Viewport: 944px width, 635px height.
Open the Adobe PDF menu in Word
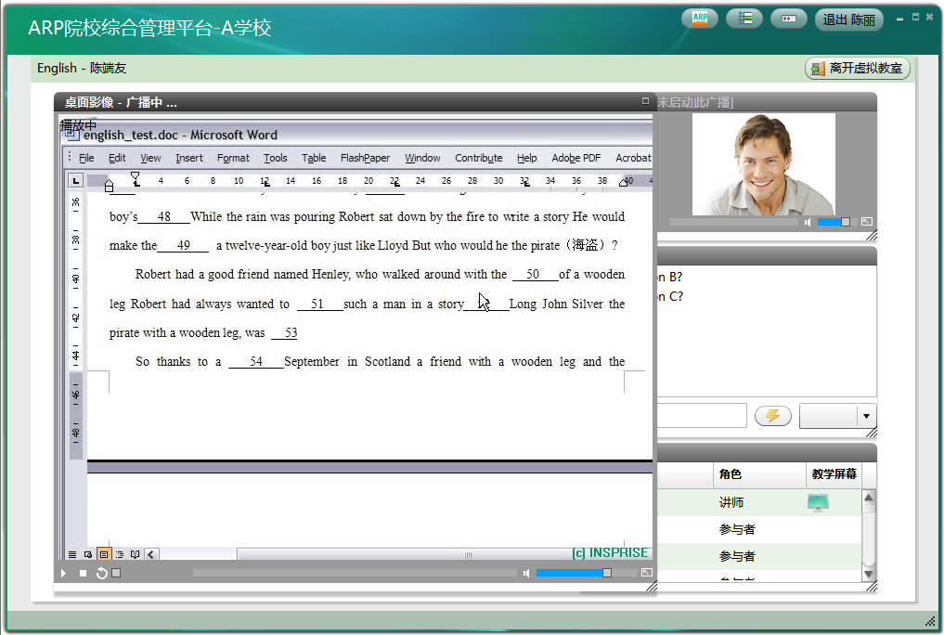(x=576, y=158)
